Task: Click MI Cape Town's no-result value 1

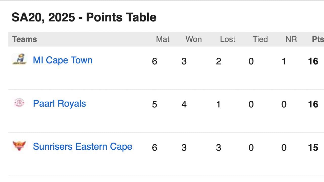Action: coord(284,61)
